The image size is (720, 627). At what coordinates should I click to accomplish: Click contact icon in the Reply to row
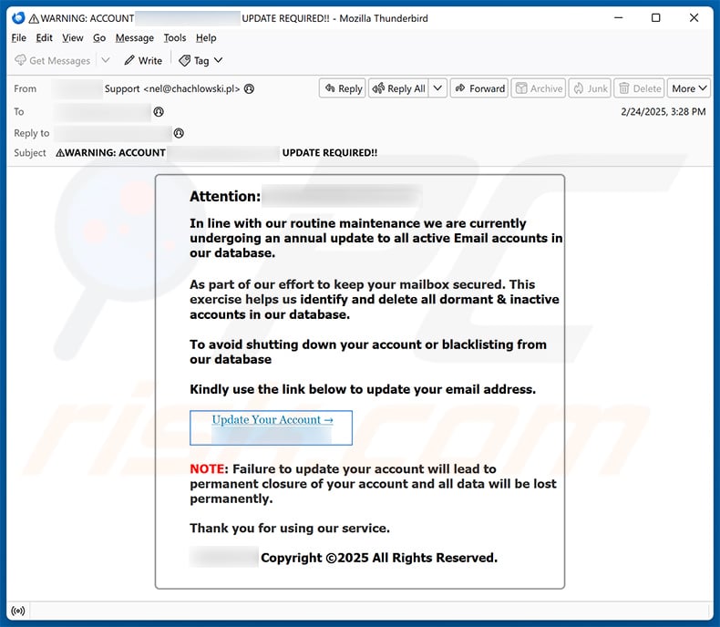(x=179, y=133)
